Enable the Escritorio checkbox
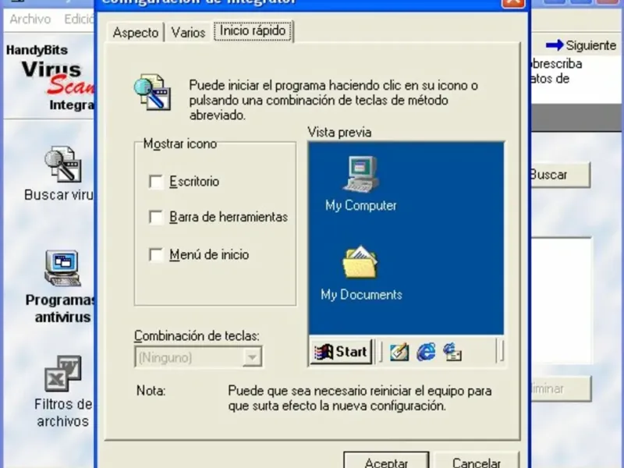This screenshot has width=624, height=468. click(x=155, y=182)
